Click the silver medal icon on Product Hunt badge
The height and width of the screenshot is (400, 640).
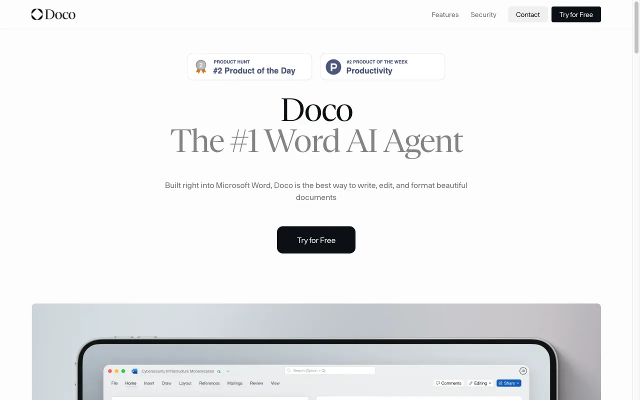[x=201, y=66]
